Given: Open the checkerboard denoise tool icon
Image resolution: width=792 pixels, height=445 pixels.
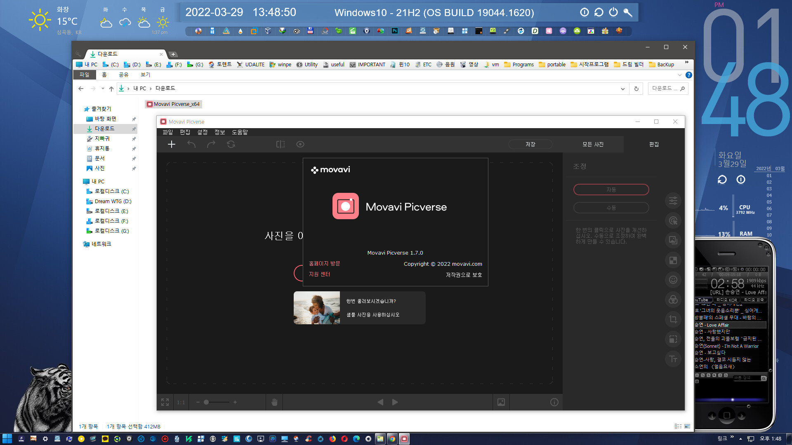Looking at the screenshot, I should click(673, 260).
